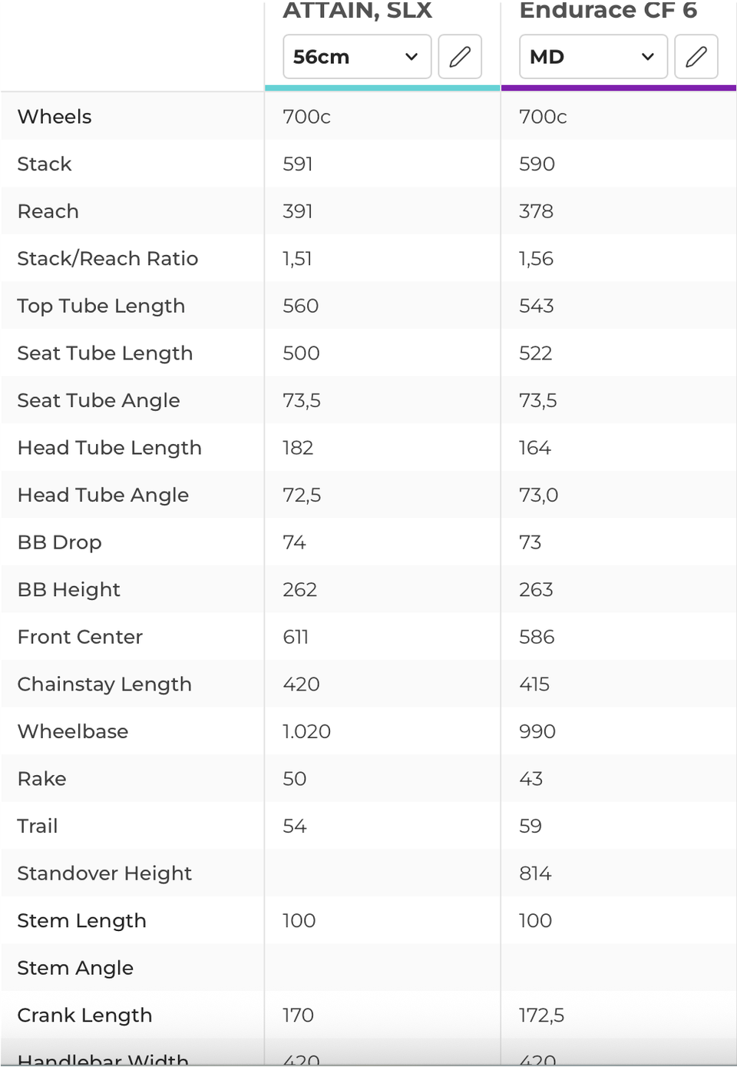Click the Wheelbase value 1.020
Screen dimensions: 737x1067
click(306, 731)
